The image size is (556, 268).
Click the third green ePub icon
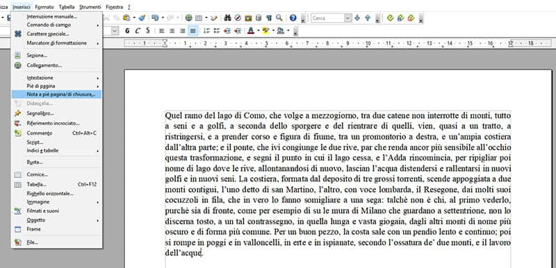(x=411, y=17)
